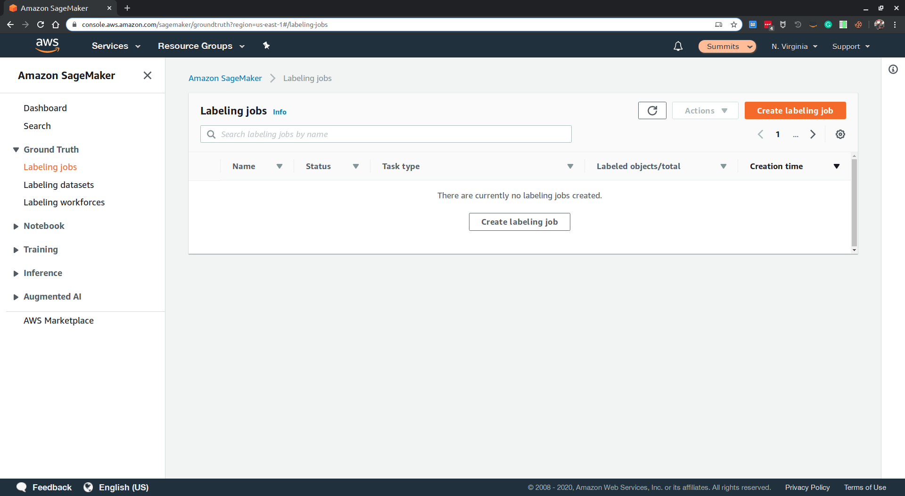Open Dashboard in the sidebar
The width and height of the screenshot is (905, 496).
[45, 108]
